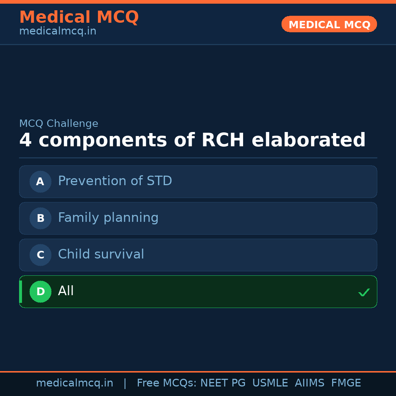Switch to the USMLE category

tap(270, 382)
